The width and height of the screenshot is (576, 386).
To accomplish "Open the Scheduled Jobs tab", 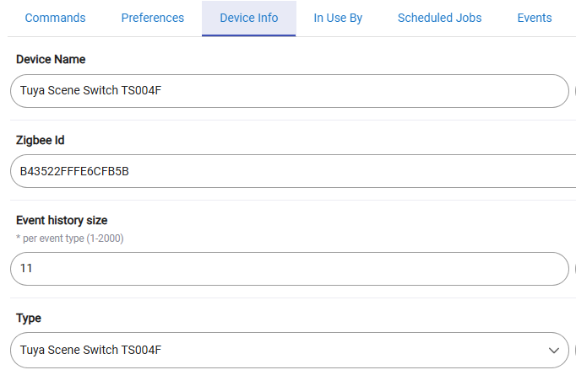I will (x=439, y=18).
